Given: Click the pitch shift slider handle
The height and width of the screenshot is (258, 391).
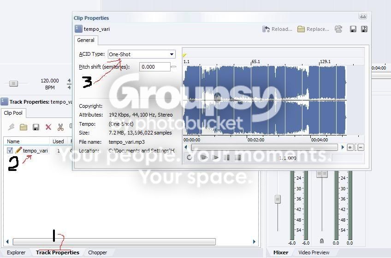Looking at the screenshot, I should (x=173, y=67).
